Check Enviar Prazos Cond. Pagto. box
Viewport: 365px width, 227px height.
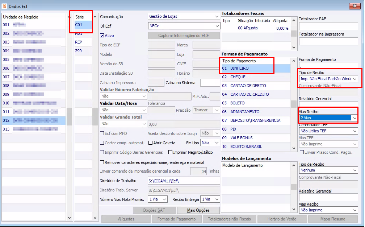(x=302, y=152)
